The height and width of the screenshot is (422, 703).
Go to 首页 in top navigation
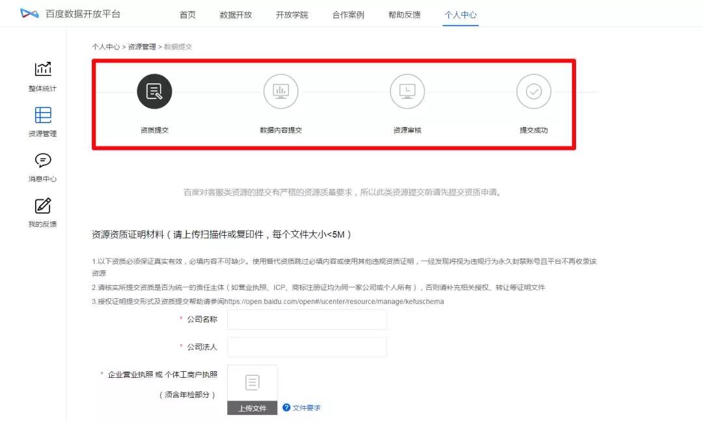187,15
